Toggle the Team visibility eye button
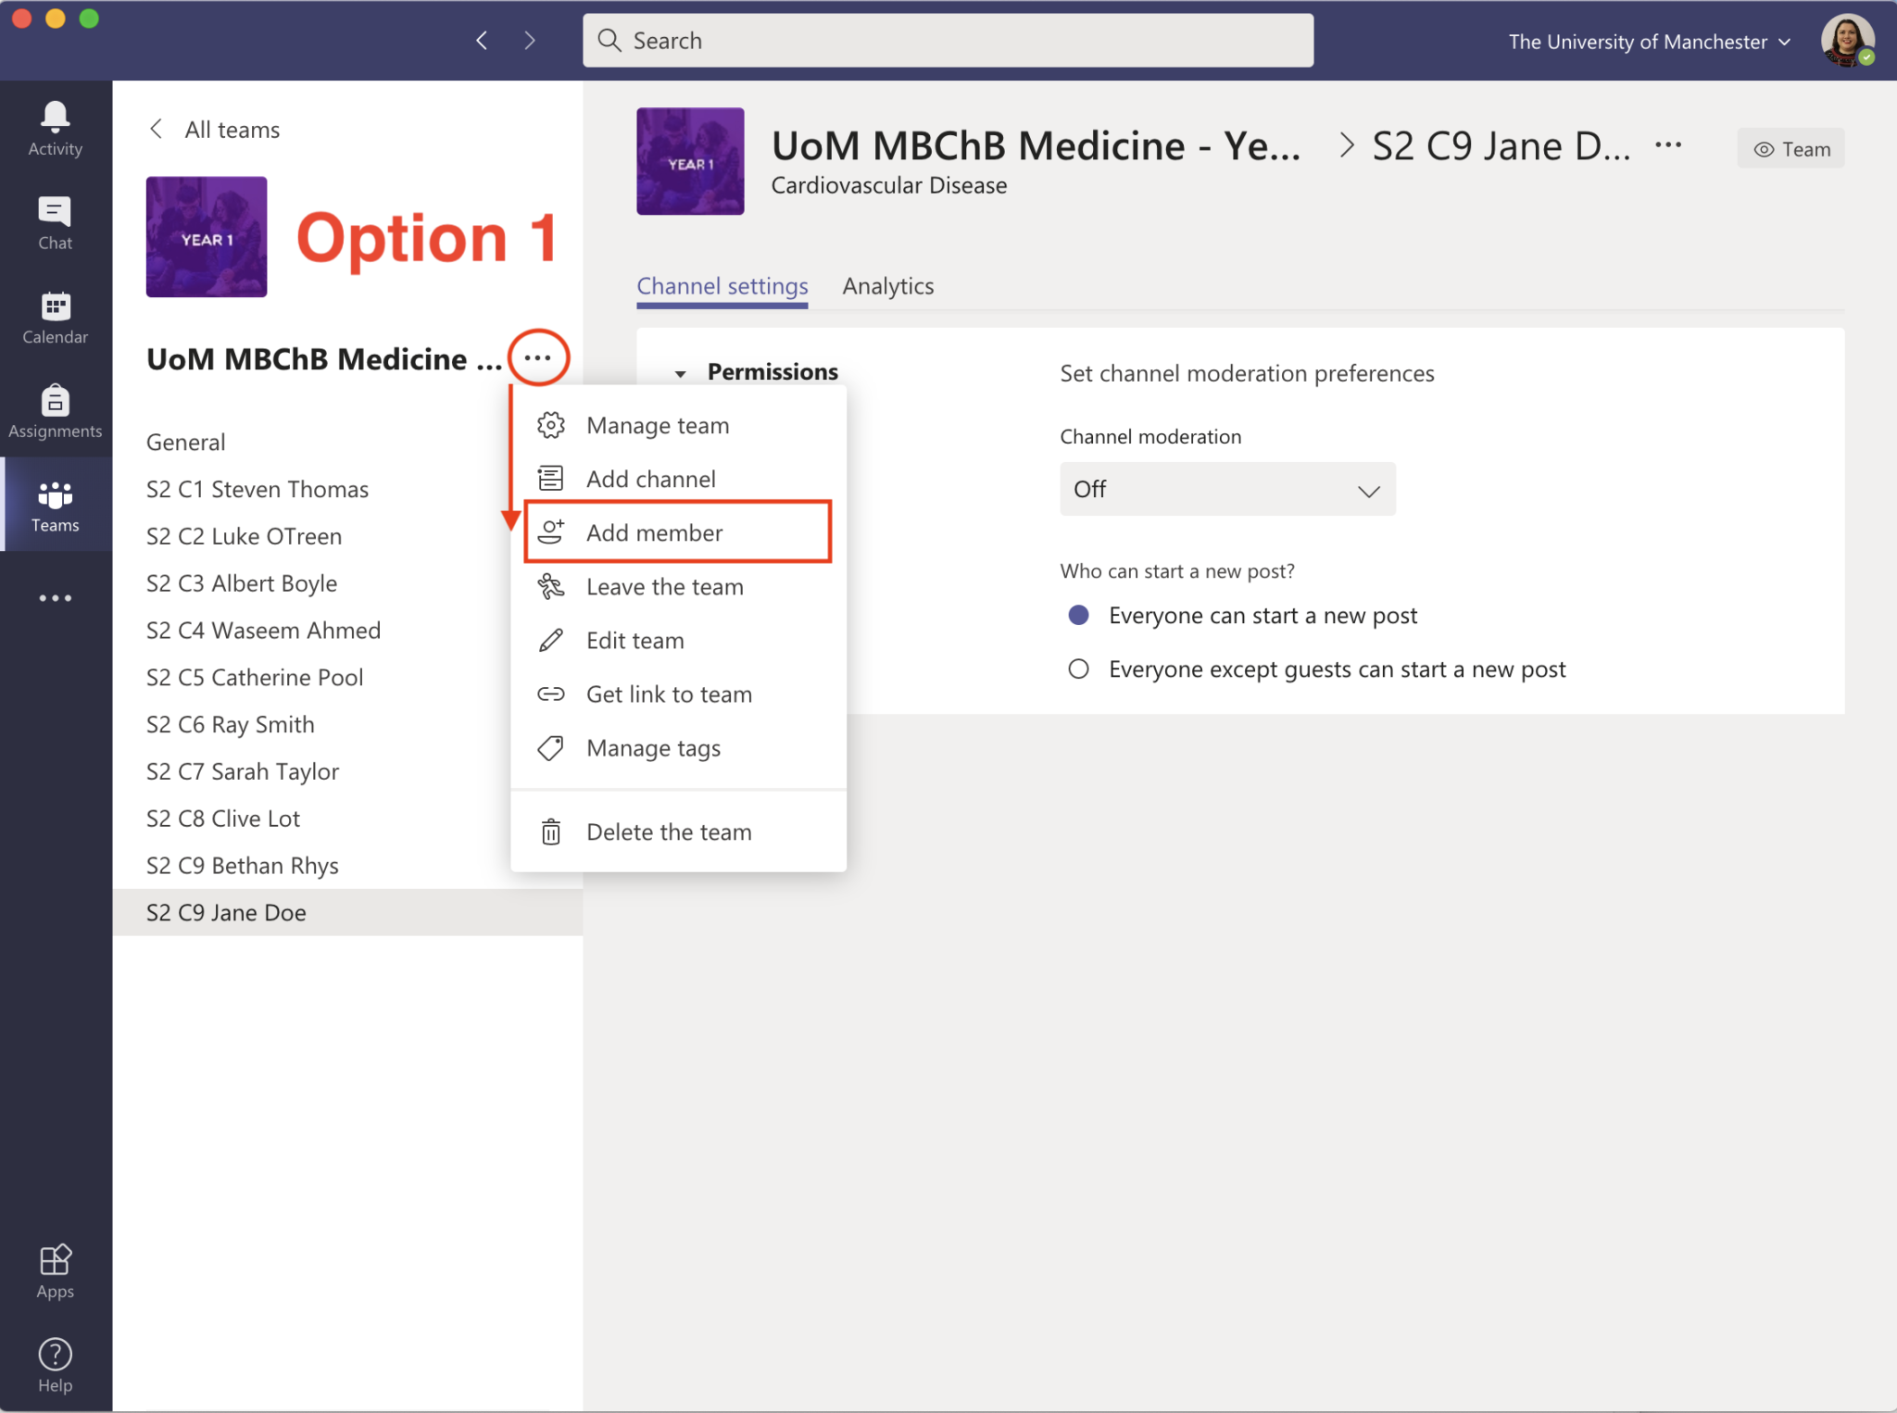Viewport: 1897px width, 1413px height. (x=1790, y=149)
